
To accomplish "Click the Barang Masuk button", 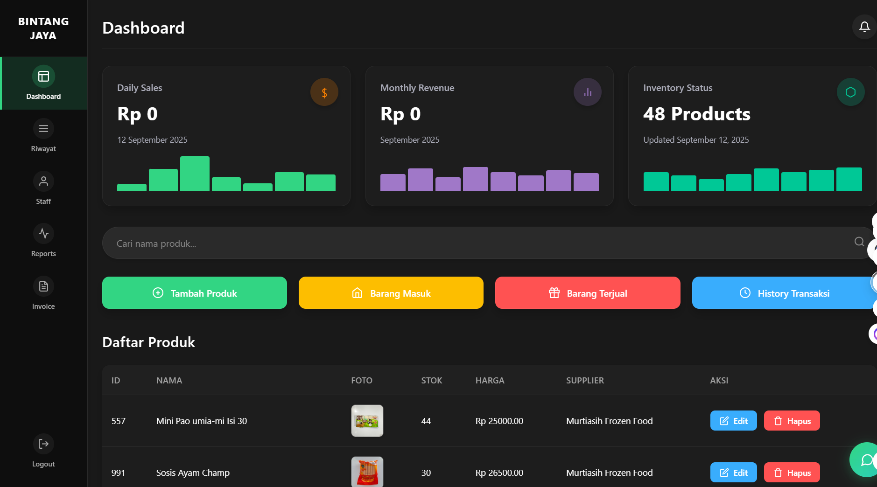I will (391, 293).
